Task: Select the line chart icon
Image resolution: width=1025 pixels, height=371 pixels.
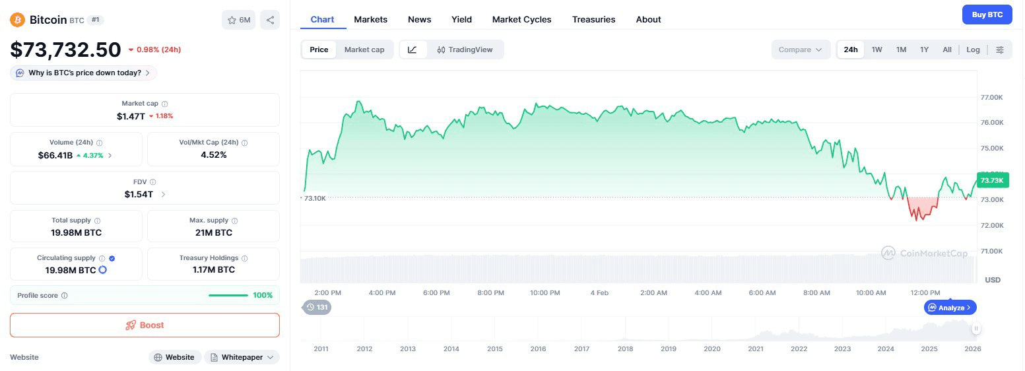Action: point(413,50)
